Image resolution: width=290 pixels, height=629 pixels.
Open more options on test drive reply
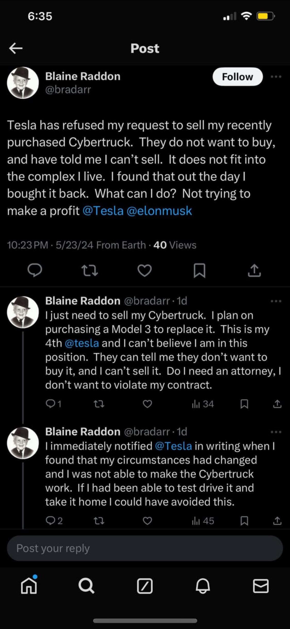276,432
